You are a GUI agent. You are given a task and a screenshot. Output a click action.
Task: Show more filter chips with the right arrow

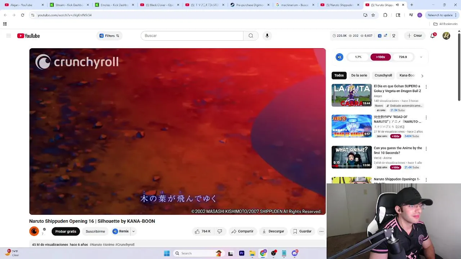coord(422,76)
